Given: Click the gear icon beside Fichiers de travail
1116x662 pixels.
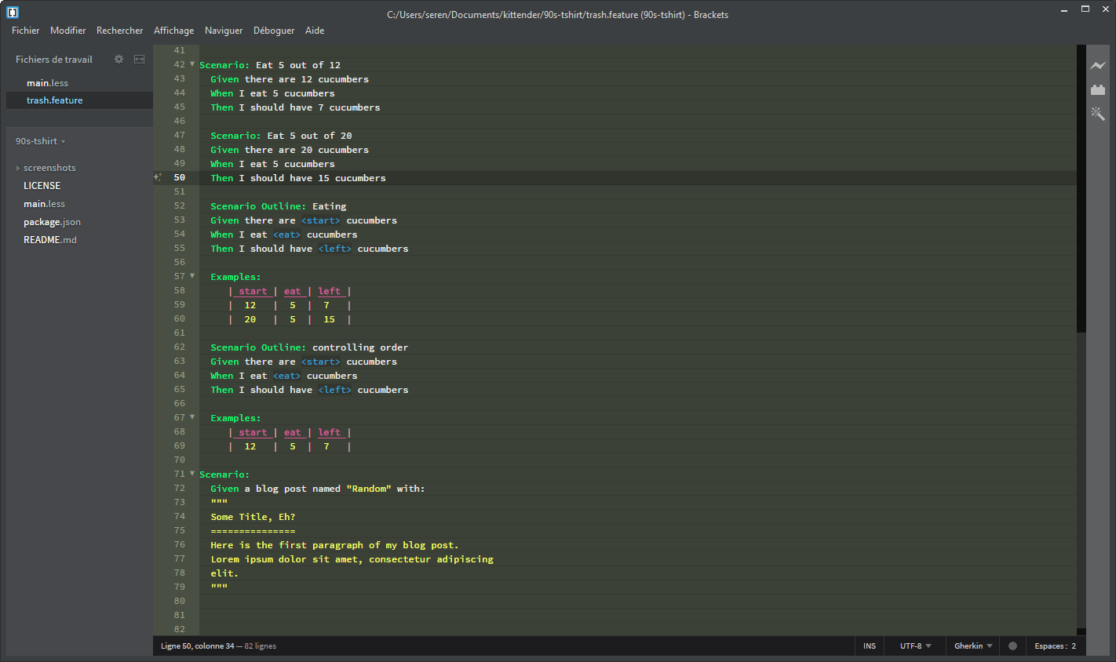Looking at the screenshot, I should (119, 59).
